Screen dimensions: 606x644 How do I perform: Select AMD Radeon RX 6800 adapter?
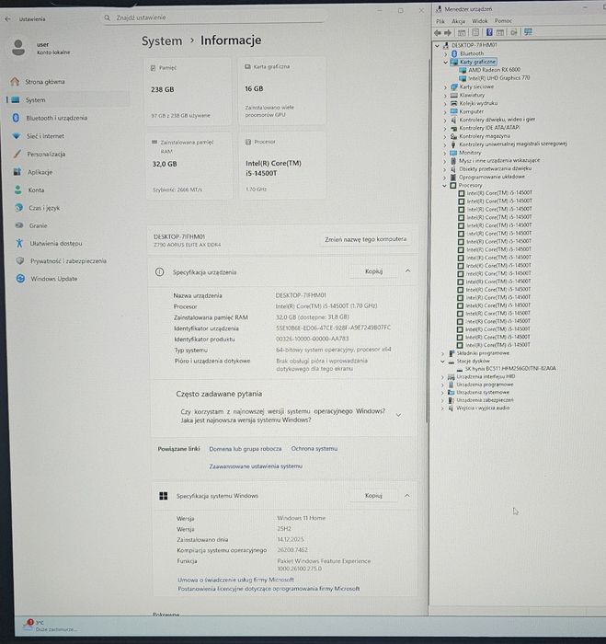coord(494,70)
